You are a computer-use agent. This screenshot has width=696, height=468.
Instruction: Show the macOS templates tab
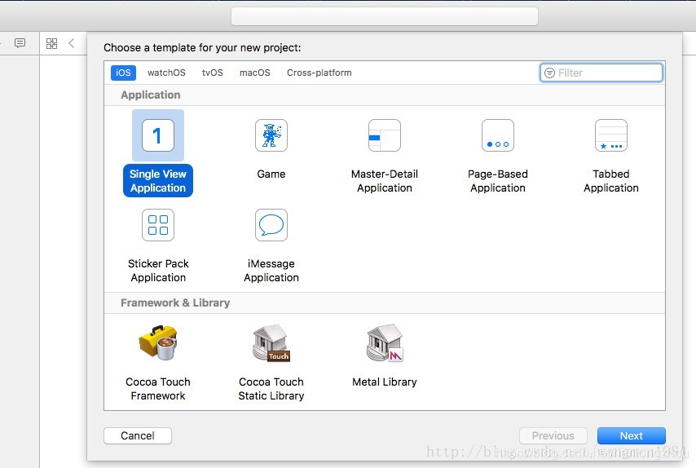[255, 73]
